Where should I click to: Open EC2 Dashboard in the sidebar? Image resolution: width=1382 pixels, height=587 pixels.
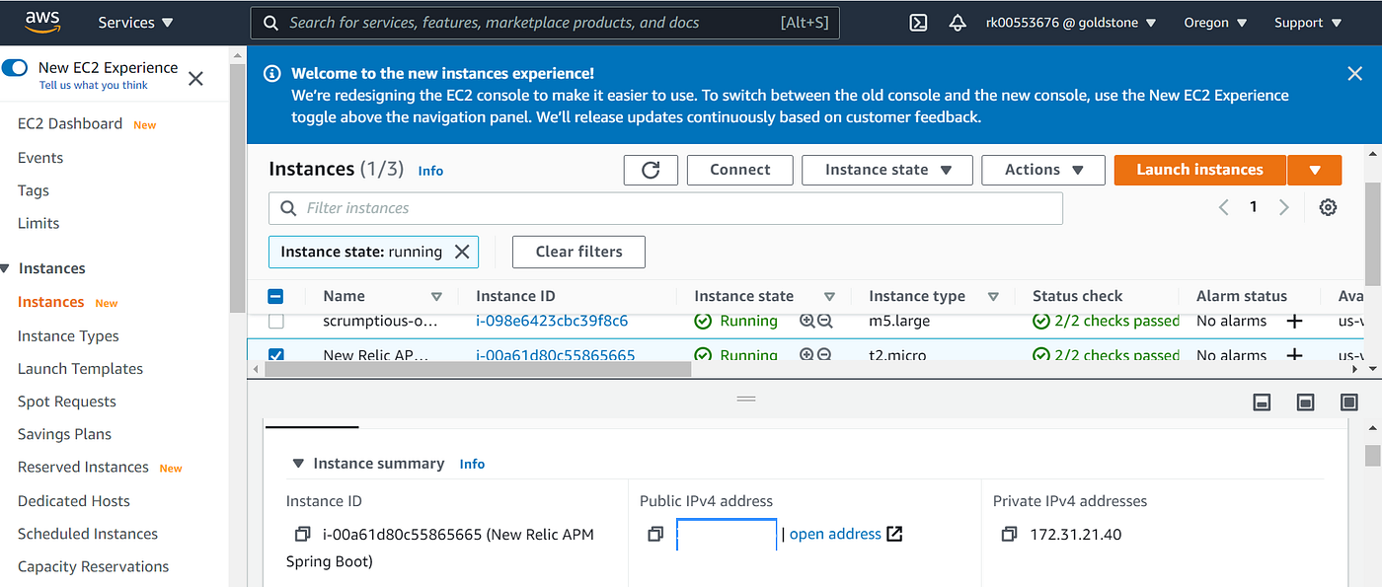click(x=70, y=123)
